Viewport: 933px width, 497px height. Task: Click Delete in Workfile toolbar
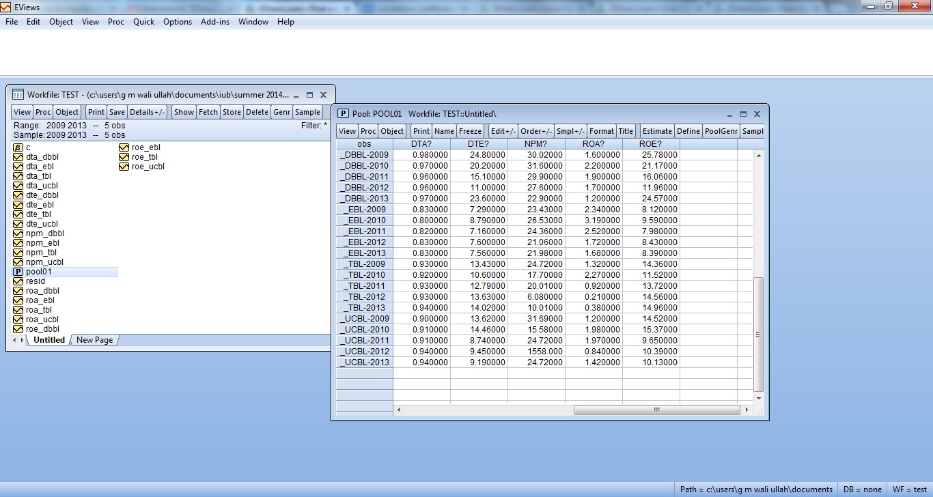tap(257, 112)
